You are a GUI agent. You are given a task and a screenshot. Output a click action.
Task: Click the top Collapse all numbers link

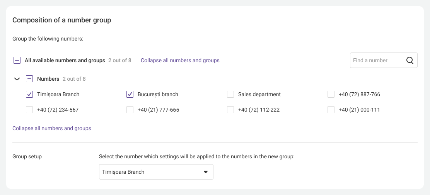180,60
